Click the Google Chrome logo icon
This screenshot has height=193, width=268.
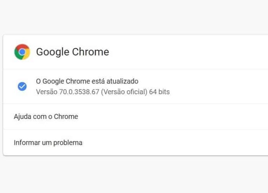pyautogui.click(x=22, y=52)
